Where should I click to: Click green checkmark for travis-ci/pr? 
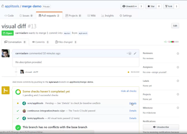pyautogui.click(x=18, y=111)
